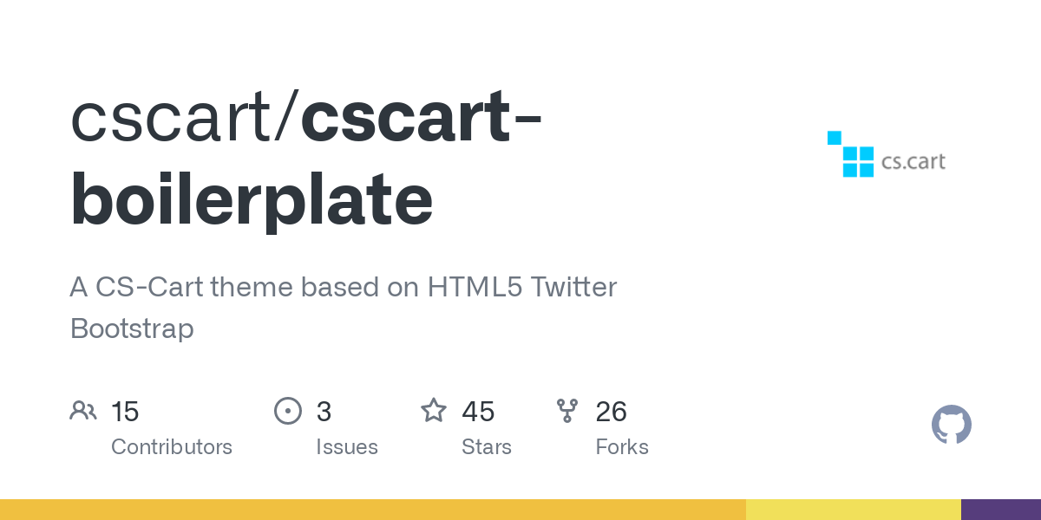
Task: Click the Forks label
Action: pos(622,447)
